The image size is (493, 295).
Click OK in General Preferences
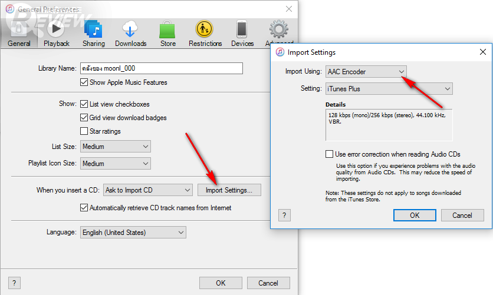(221, 283)
